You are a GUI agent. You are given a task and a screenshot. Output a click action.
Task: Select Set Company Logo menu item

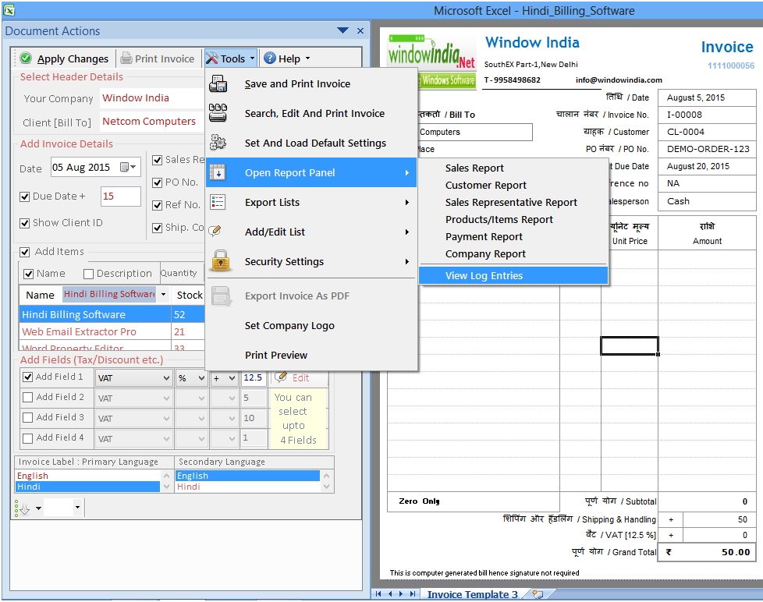(x=311, y=325)
